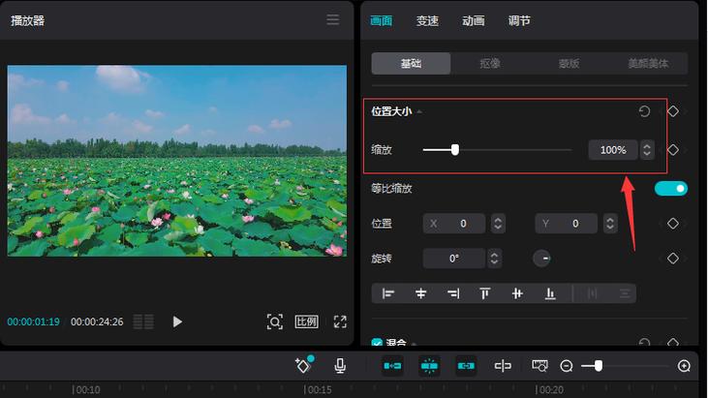
Task: Zoom out the timeline
Action: coord(567,366)
